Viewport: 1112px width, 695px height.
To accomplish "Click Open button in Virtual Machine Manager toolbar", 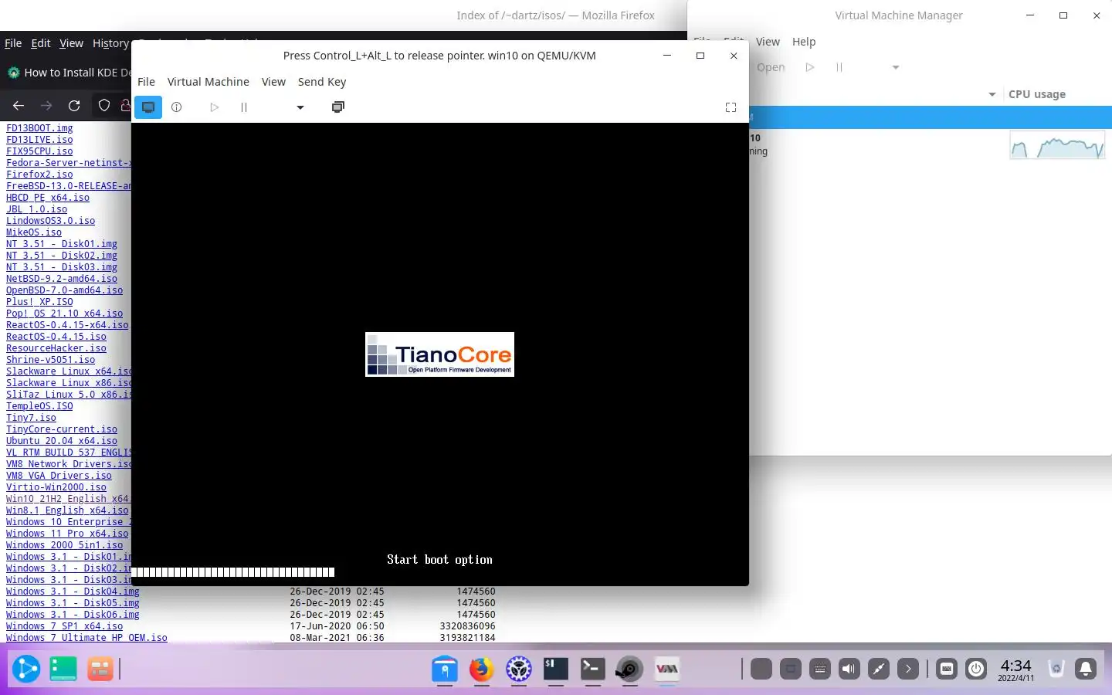I will (771, 67).
